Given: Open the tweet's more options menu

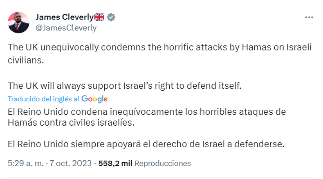Looking at the screenshot, I should [x=309, y=17].
